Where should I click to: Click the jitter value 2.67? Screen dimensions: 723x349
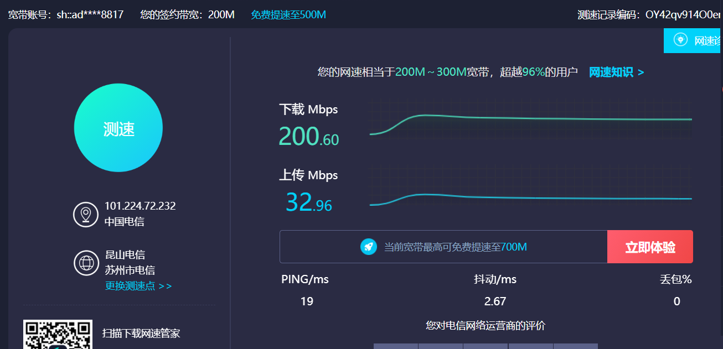pos(495,301)
